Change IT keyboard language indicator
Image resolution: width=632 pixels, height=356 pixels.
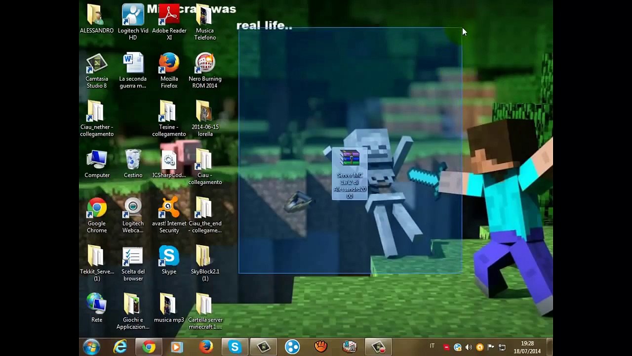point(432,347)
